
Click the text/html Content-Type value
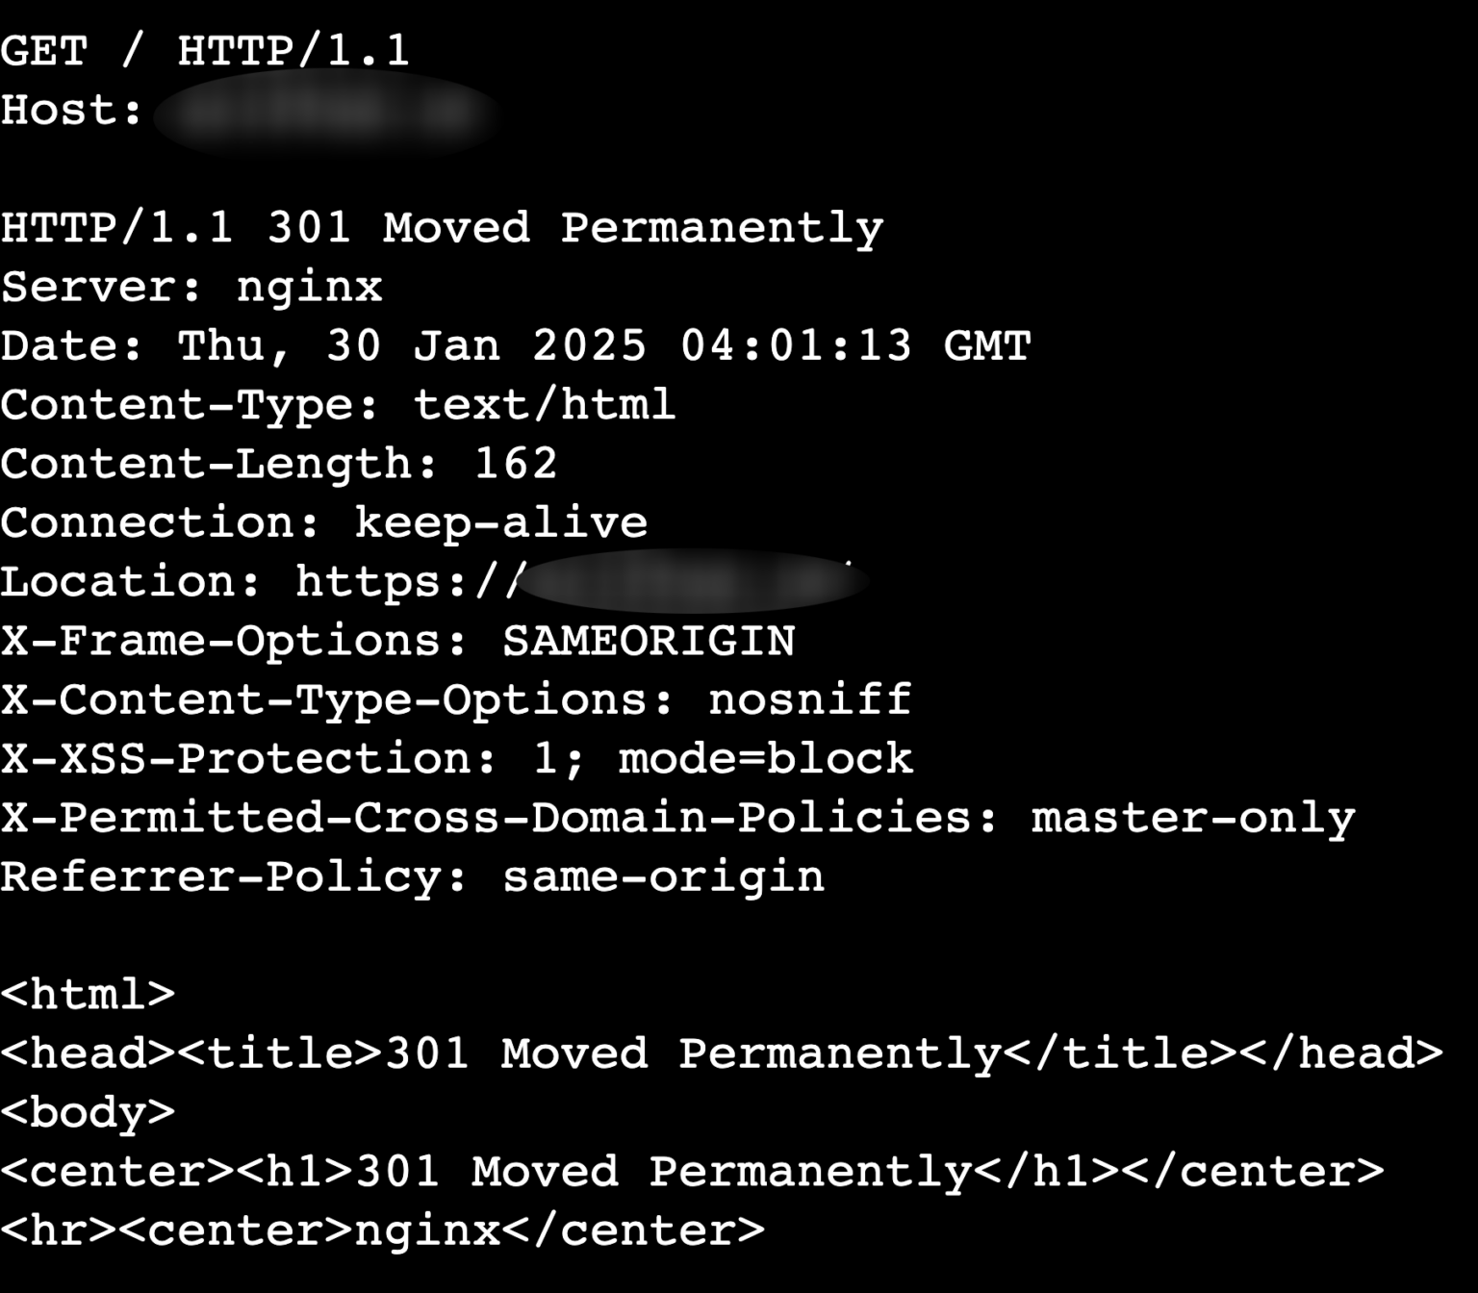(544, 405)
